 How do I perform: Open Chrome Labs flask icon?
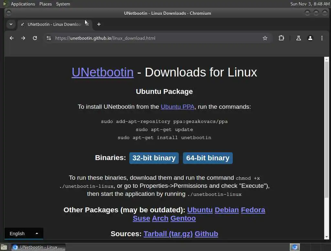(298, 38)
